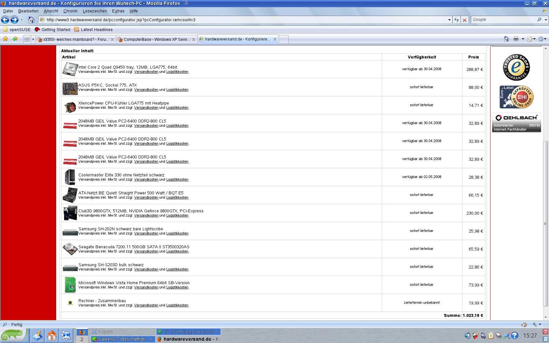Open the home folder taskbar icon

(x=52, y=335)
